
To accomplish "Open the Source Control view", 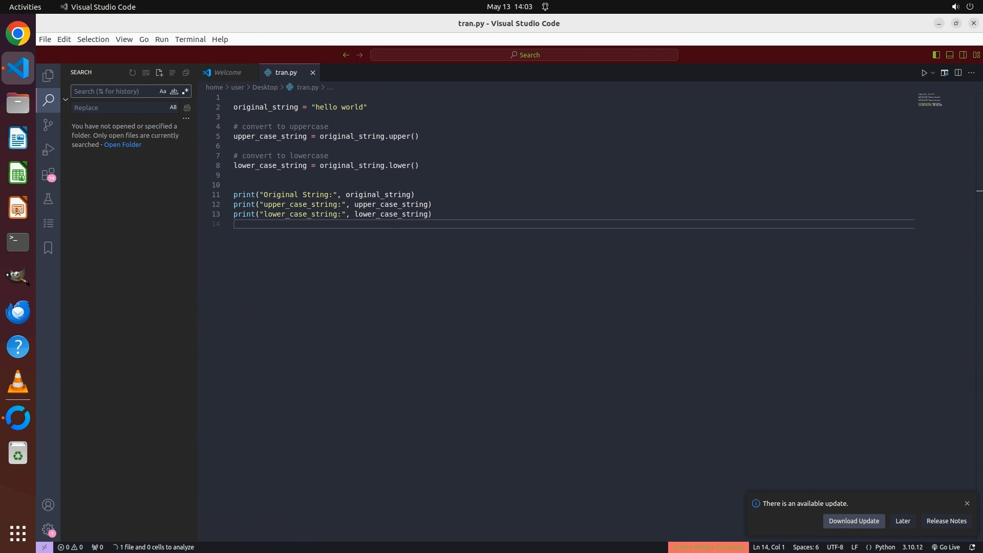I will (x=48, y=125).
